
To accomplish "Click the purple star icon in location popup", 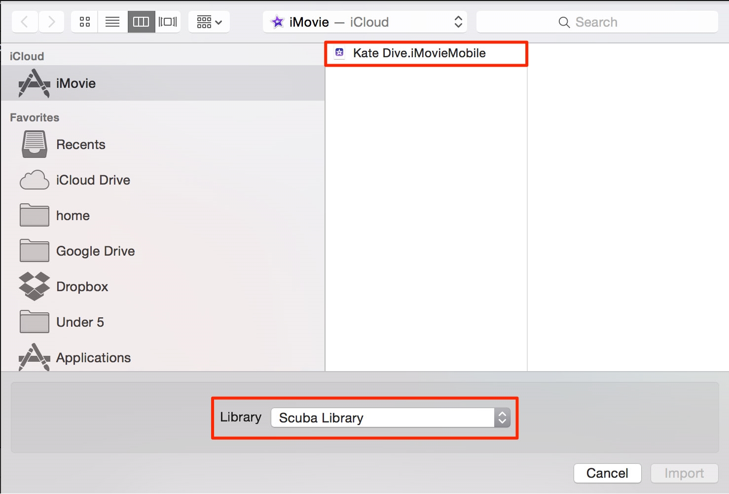I will pyautogui.click(x=278, y=22).
